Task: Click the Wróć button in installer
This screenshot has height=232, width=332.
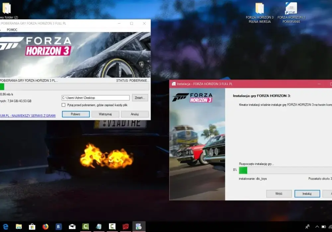Action: pyautogui.click(x=279, y=194)
